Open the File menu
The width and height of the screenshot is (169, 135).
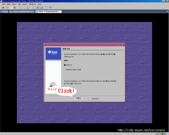[4, 4]
